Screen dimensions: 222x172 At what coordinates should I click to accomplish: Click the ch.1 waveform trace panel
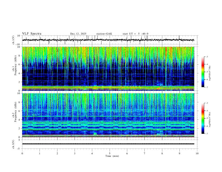(x=109, y=40)
